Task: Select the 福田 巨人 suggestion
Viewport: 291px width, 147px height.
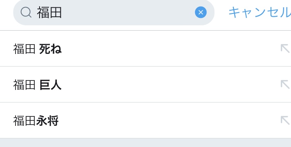Action: coord(145,84)
